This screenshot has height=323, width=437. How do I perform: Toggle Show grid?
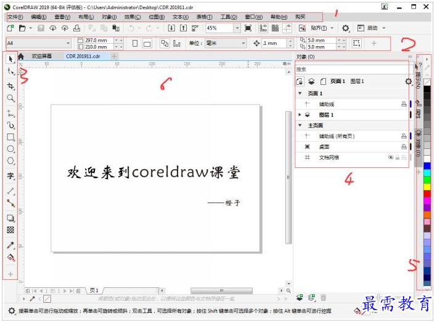[x=275, y=28]
